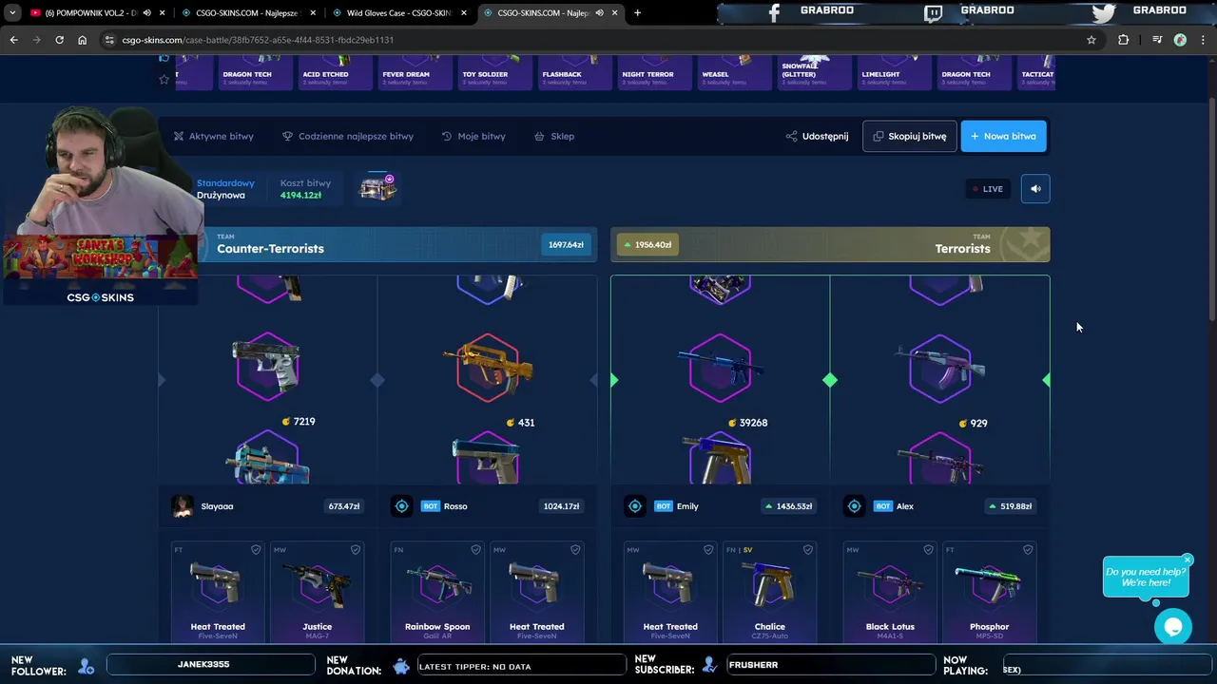1217x684 pixels.
Task: Click bot Alex's crosshair avatar
Action: 854,506
